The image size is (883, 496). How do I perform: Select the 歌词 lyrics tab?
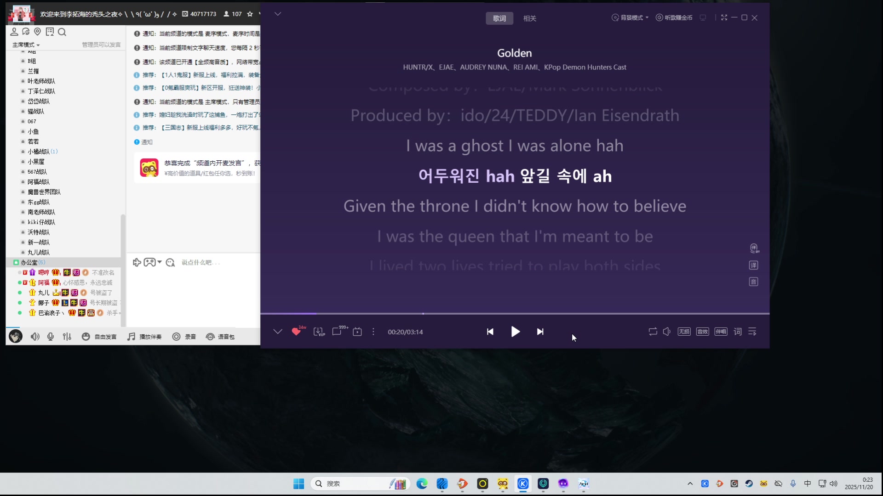coord(499,18)
